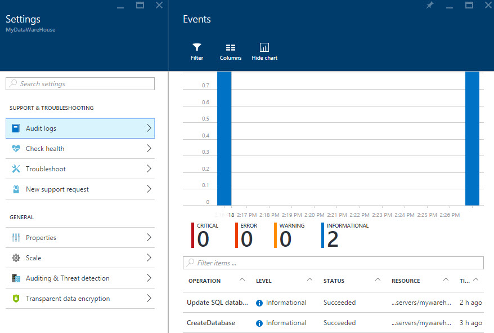This screenshot has height=333, width=494.
Task: Expand the Audit logs chevron
Action: (149, 128)
